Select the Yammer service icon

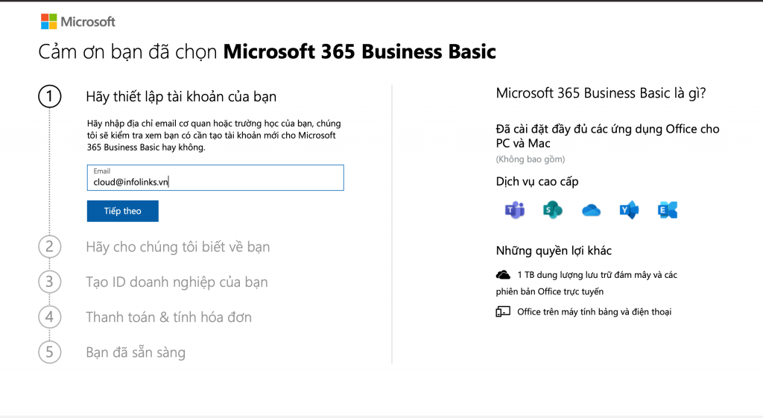[630, 210]
